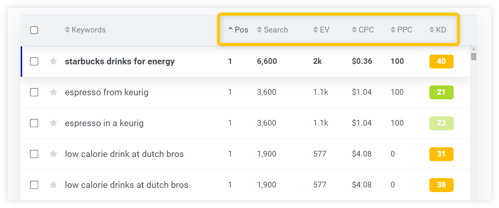Star 'low calorie drink at dutch bros'
Image resolution: width=499 pixels, height=208 pixels.
coord(53,154)
